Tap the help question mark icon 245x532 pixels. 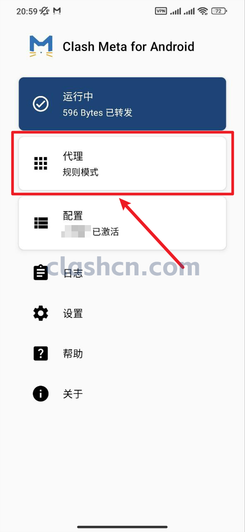point(40,354)
